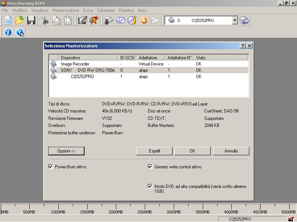
Task: Click Virtual Device adapter cell
Action: tap(151, 64)
